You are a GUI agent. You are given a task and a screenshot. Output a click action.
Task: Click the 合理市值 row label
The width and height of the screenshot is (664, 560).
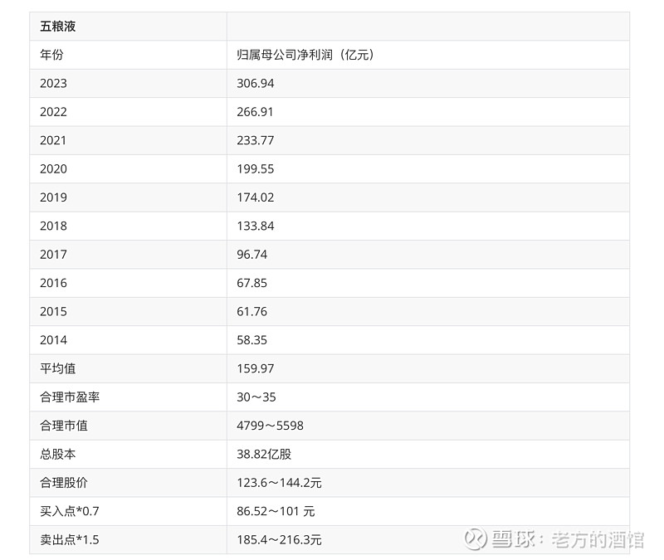coord(64,426)
